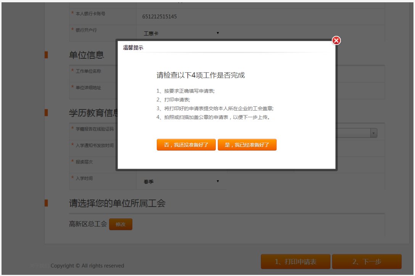This screenshot has width=415, height=276.
Task: Click the 单位详细地址 field label
Action: [x=88, y=87]
